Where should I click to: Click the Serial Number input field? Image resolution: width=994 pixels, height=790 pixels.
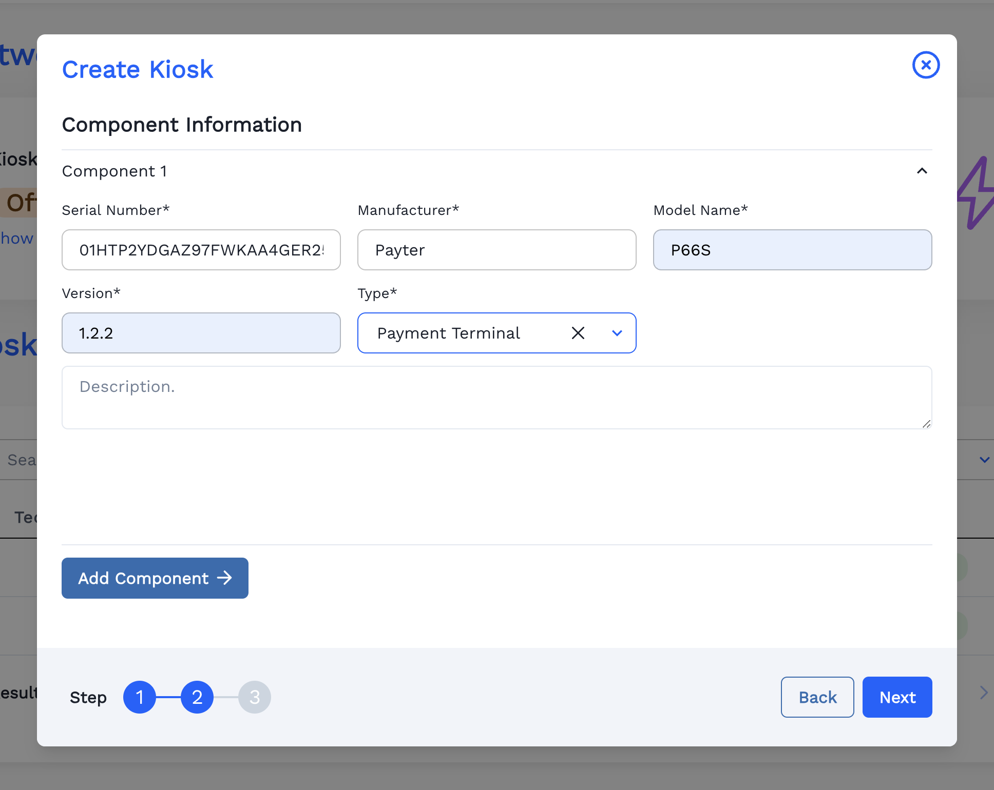(x=201, y=250)
